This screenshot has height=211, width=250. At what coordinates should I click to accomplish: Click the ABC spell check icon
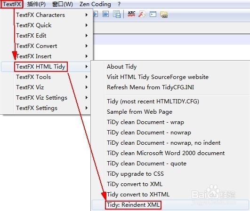tap(131, 14)
